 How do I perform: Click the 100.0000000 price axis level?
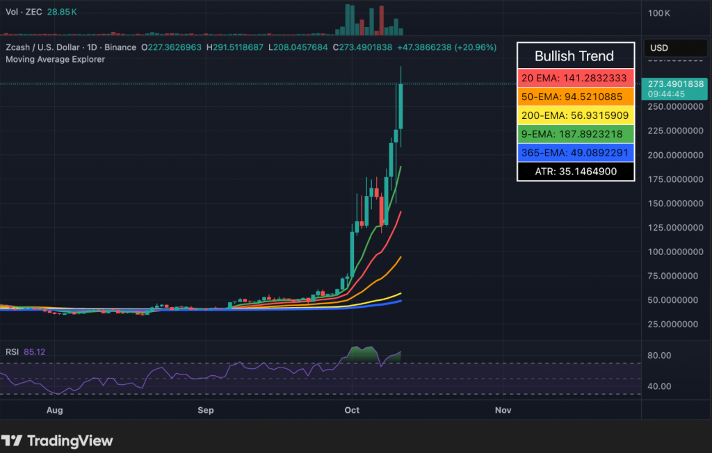point(672,252)
